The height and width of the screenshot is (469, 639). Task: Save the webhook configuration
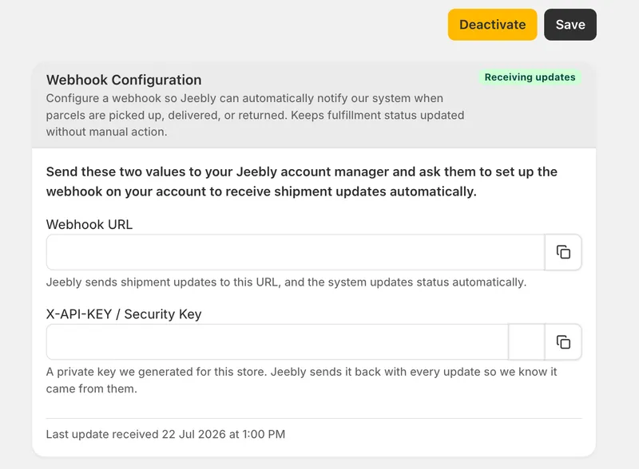(570, 25)
